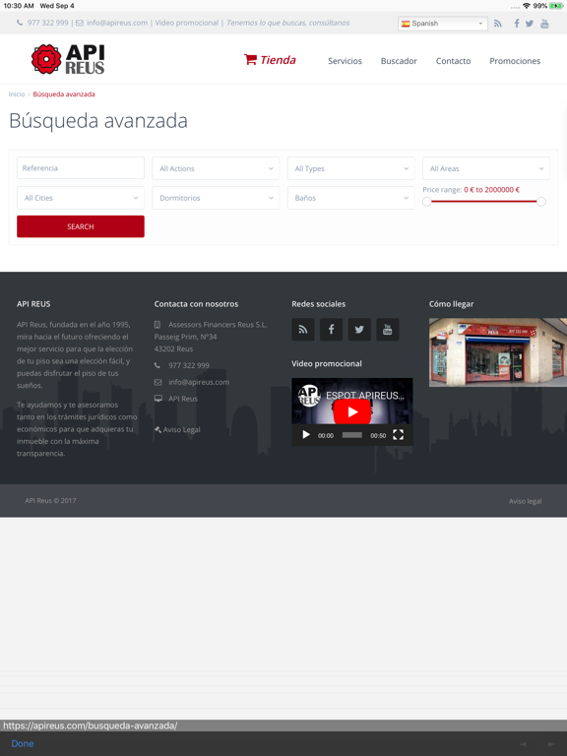Open the Spanish language dropdown
This screenshot has width=567, height=756.
tap(443, 24)
